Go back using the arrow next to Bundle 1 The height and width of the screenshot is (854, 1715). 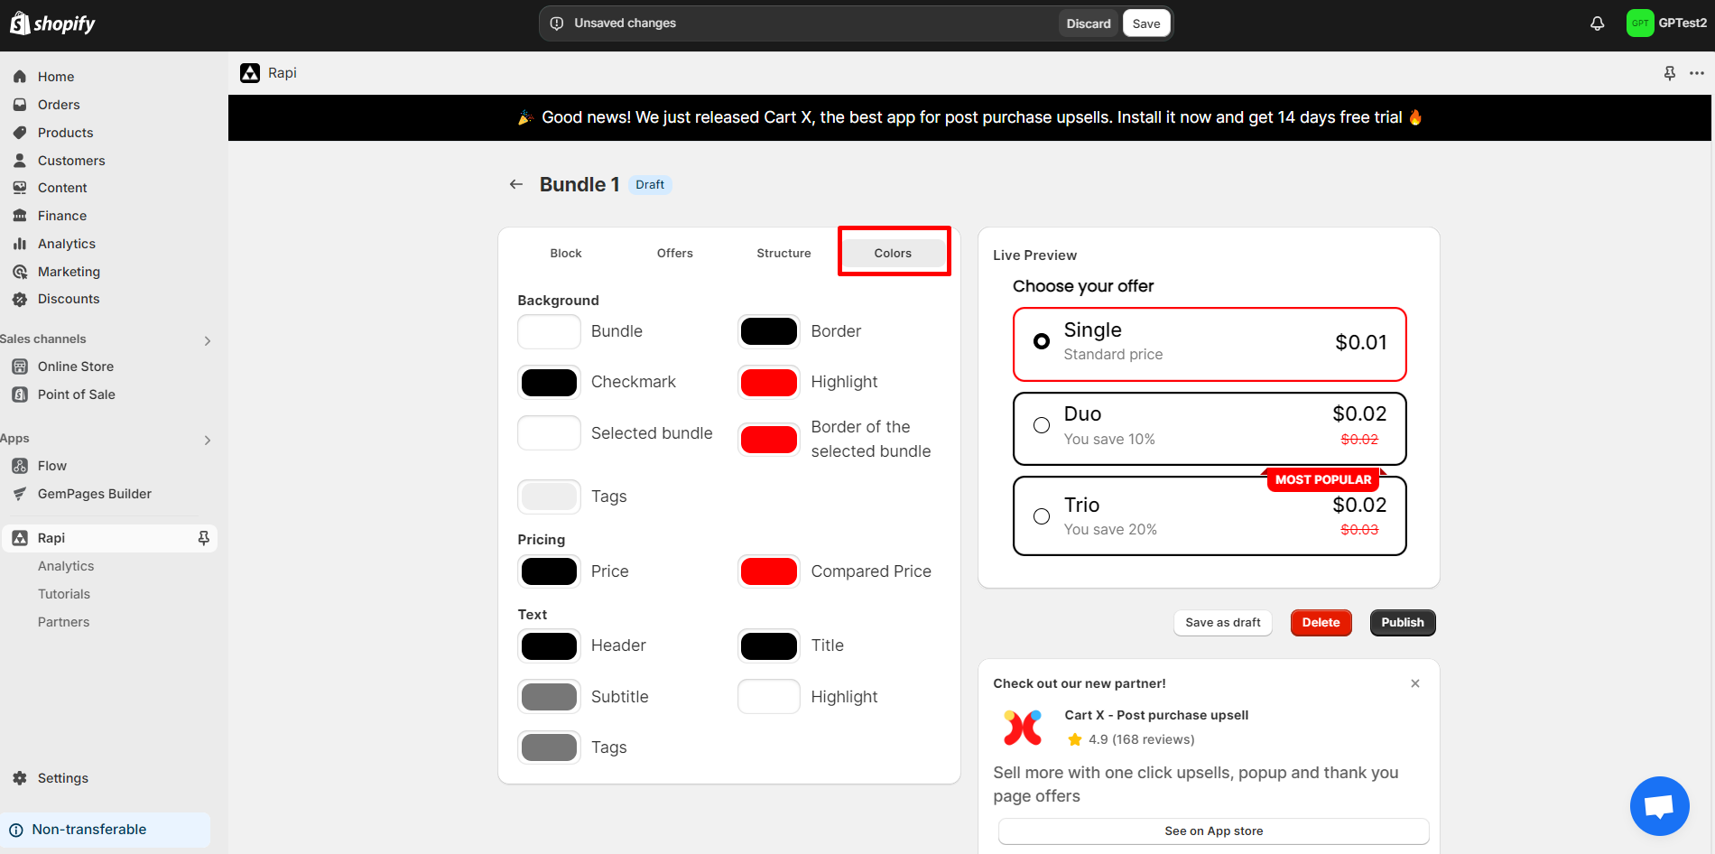pos(515,183)
